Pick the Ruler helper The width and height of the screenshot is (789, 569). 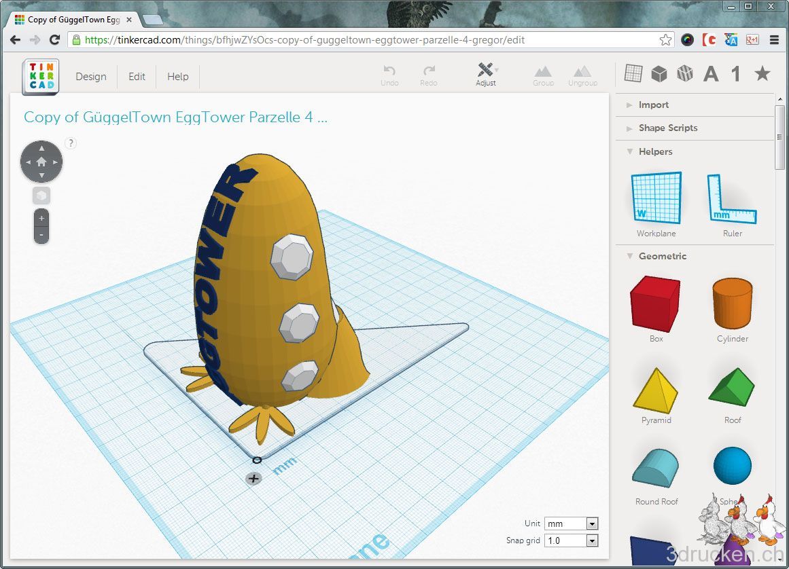tap(732, 204)
